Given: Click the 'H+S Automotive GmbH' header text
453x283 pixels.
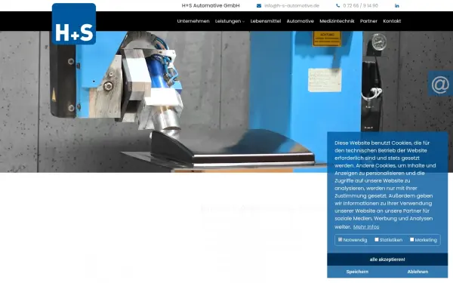Looking at the screenshot, I should tap(211, 6).
